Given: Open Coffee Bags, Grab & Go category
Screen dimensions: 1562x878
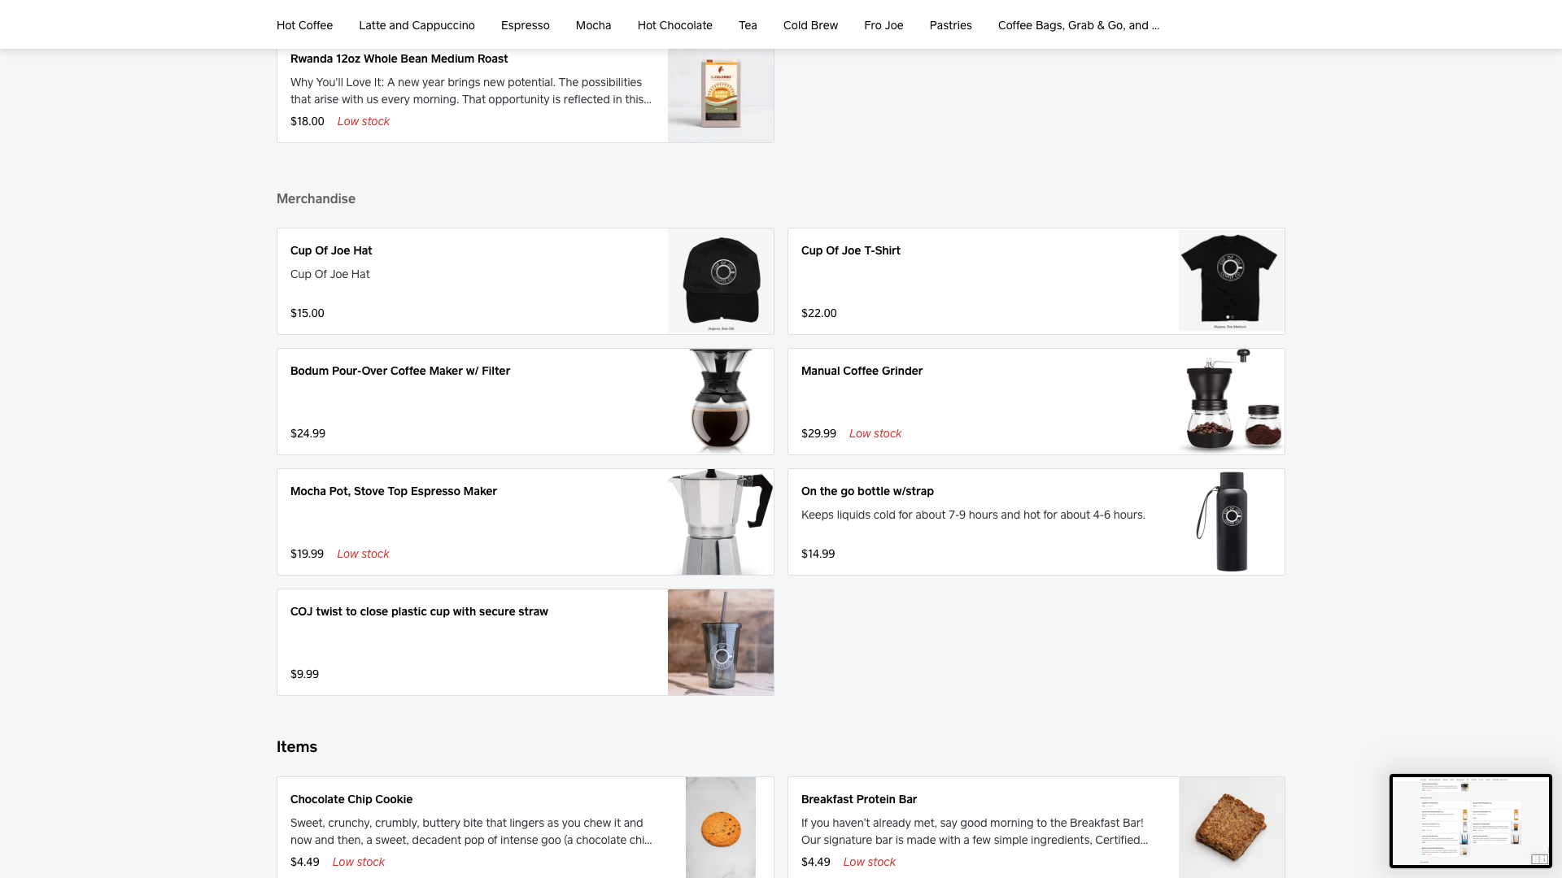Looking at the screenshot, I should coord(1078,25).
